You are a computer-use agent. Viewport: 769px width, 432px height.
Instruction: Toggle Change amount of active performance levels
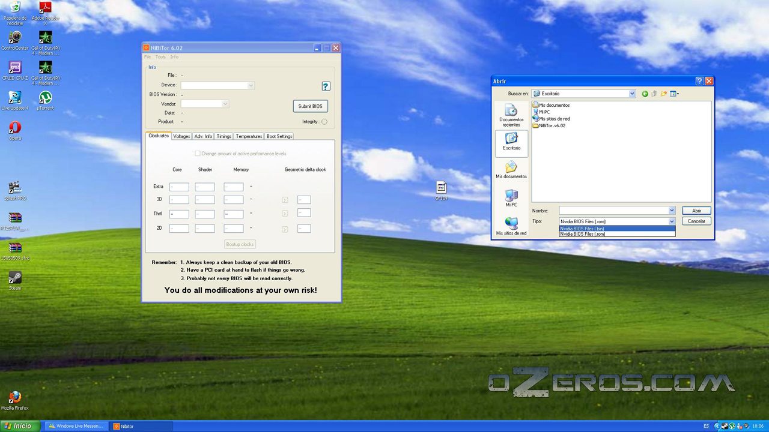coord(198,154)
